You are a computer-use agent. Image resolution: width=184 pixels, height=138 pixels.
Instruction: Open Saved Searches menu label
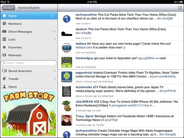[x=20, y=71]
